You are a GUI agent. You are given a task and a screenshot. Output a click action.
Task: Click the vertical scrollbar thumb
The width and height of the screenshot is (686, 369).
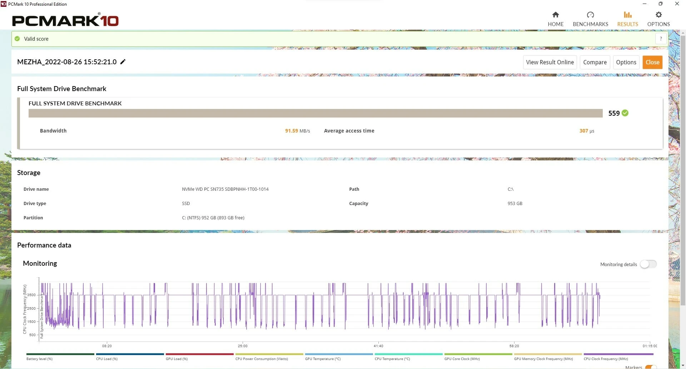click(x=683, y=170)
